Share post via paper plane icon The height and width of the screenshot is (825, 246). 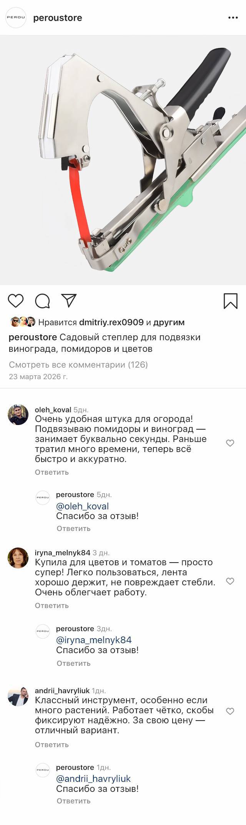click(x=69, y=301)
